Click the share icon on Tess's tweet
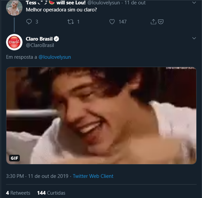 [x=153, y=22]
